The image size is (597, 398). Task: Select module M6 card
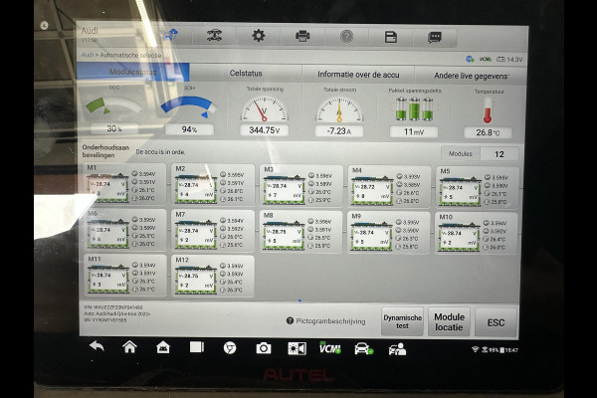point(125,229)
